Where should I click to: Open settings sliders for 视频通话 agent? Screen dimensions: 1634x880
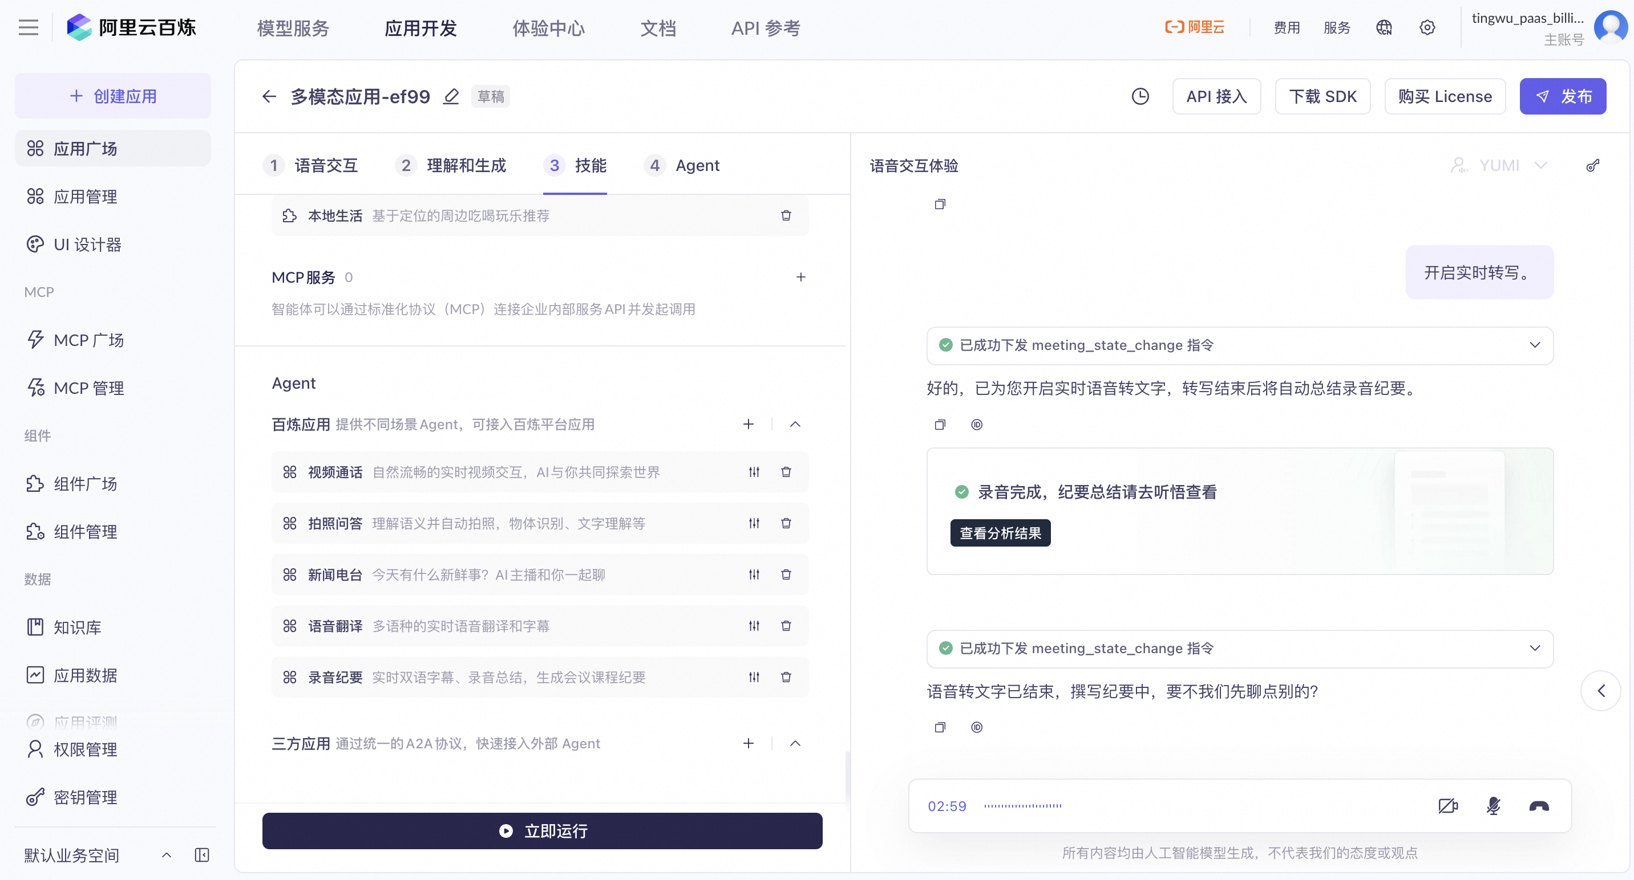tap(754, 472)
